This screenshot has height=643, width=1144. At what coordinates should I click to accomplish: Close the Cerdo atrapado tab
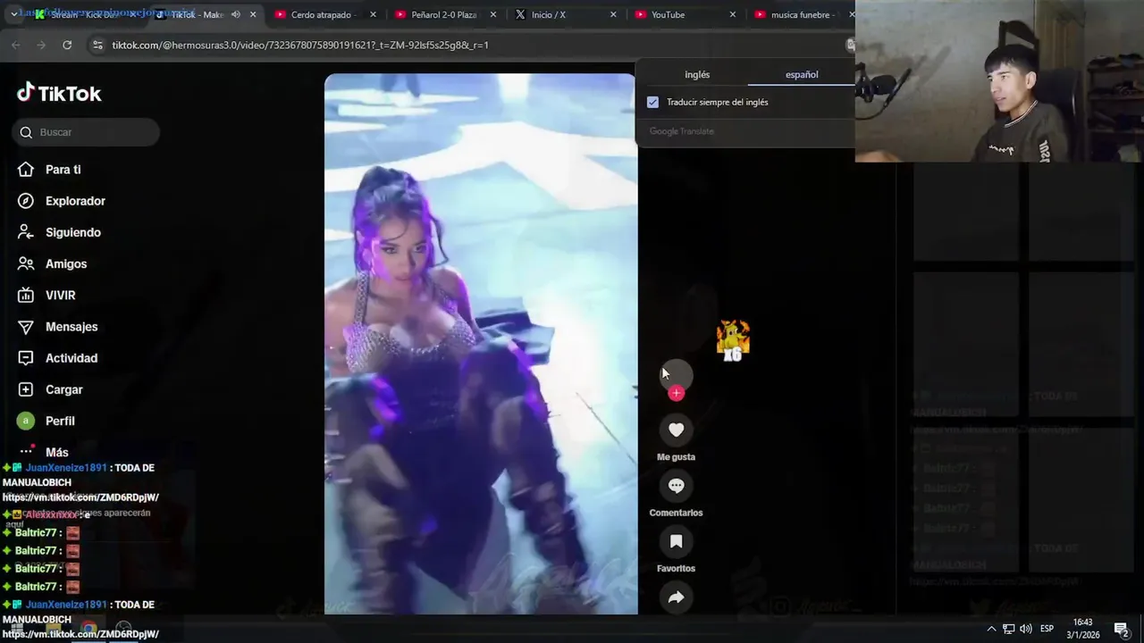[x=374, y=14]
